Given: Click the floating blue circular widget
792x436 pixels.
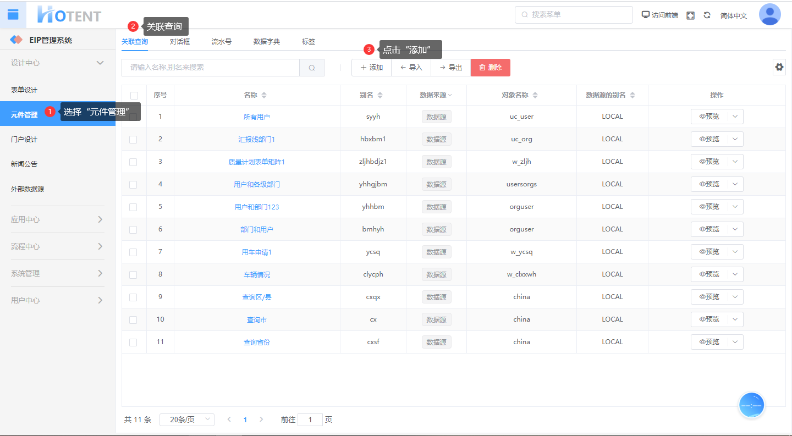Looking at the screenshot, I should click(x=751, y=405).
